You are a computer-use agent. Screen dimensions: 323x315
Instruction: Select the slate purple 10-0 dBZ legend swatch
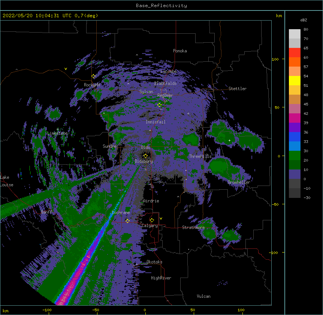[x=295, y=174]
